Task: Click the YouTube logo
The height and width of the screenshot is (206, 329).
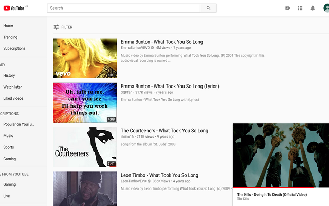Action: (14, 8)
